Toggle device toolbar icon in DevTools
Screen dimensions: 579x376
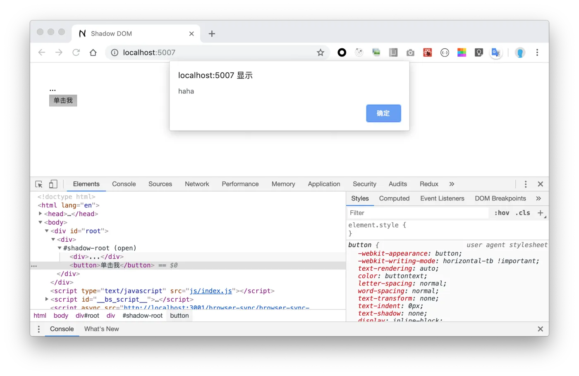(x=53, y=184)
